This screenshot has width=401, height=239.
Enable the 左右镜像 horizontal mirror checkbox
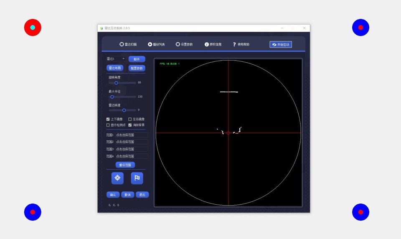pos(130,119)
